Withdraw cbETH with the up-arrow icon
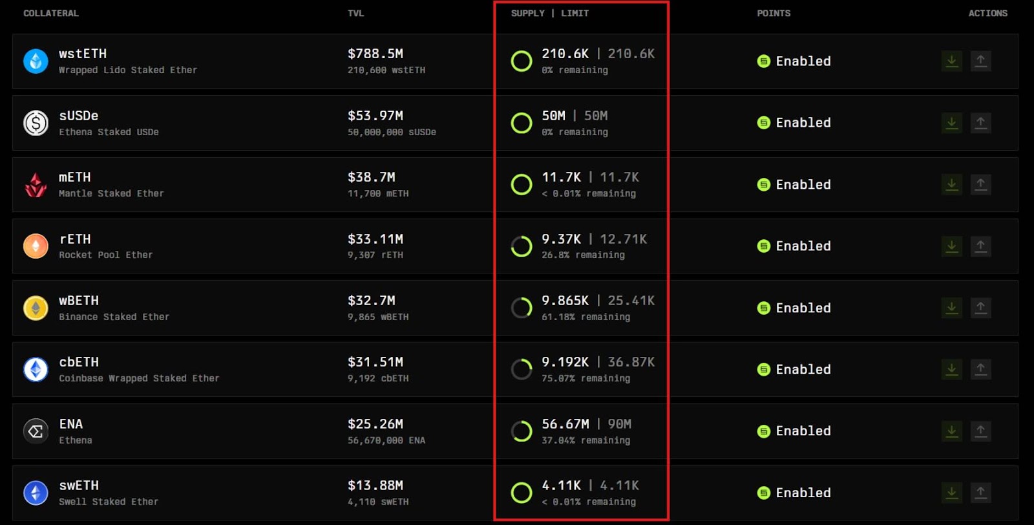This screenshot has height=525, width=1034. tap(980, 370)
